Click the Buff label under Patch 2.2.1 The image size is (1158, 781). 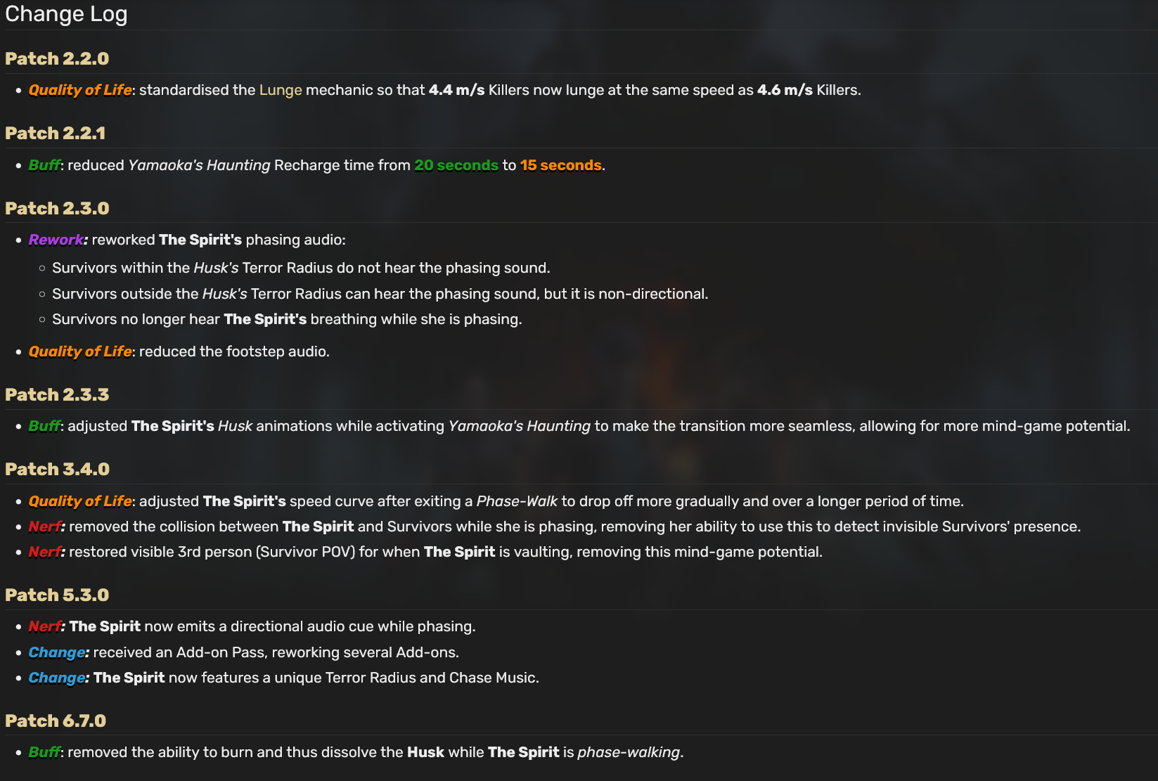[x=44, y=165]
